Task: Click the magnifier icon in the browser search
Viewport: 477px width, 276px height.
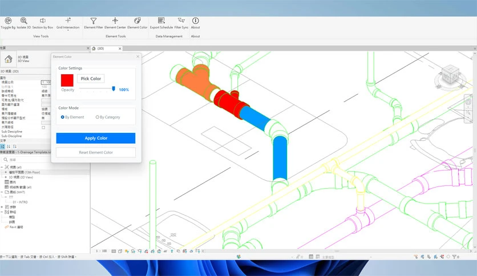Action: 6,160
